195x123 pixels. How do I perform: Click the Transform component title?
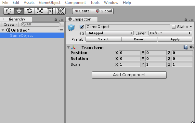click(x=93, y=48)
